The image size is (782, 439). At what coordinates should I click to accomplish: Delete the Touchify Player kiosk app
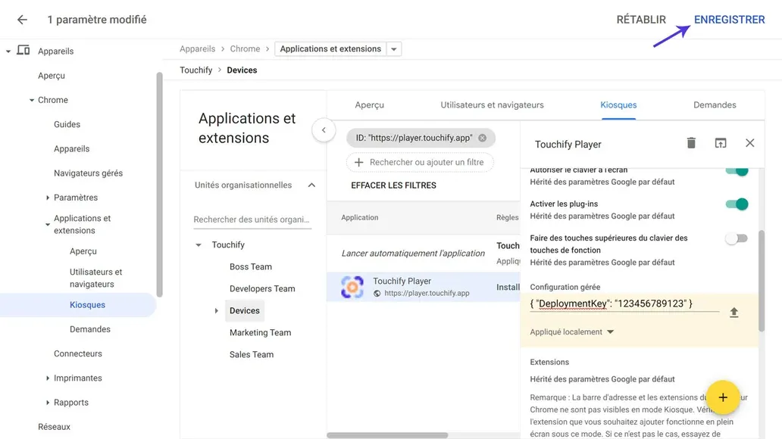[690, 142]
